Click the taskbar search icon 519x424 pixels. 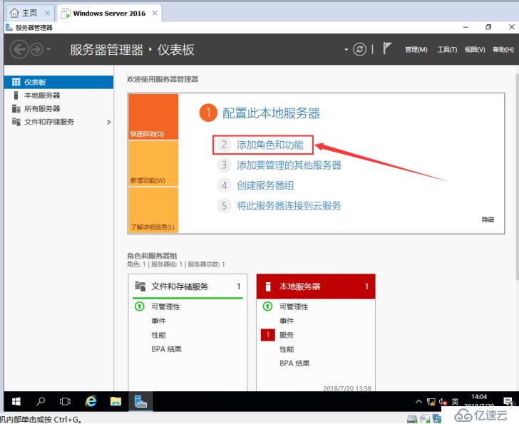(41, 401)
